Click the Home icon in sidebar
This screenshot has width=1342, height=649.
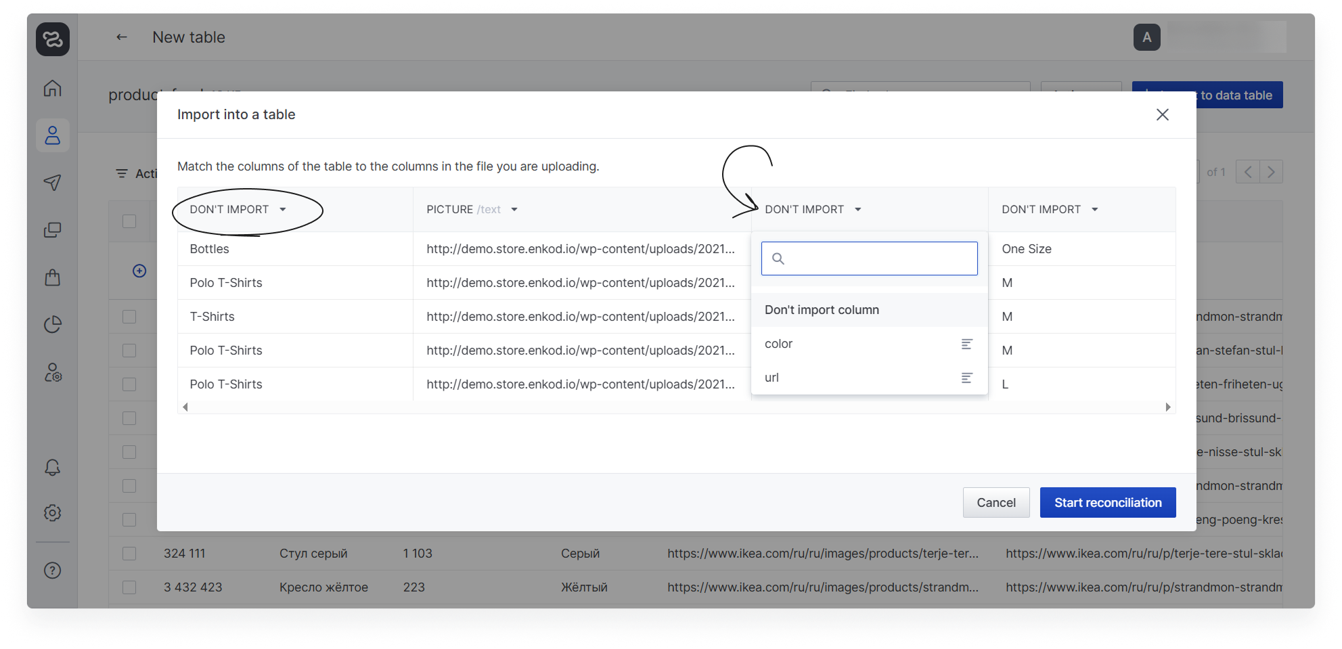click(53, 88)
